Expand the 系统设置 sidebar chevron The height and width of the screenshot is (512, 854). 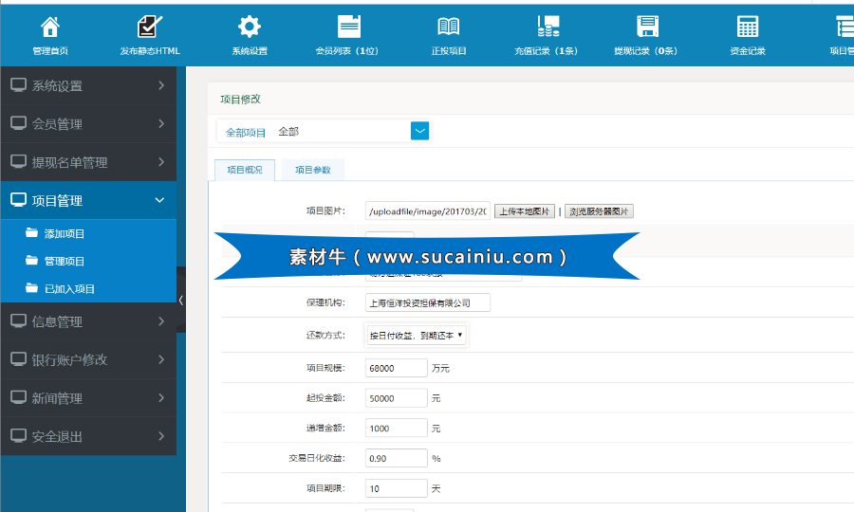(x=161, y=85)
